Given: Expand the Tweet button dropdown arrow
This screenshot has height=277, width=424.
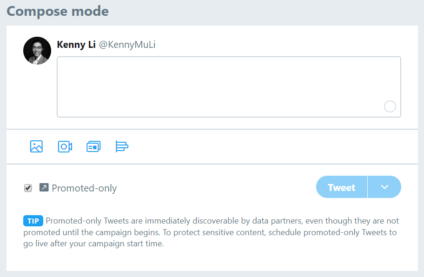Looking at the screenshot, I should click(x=384, y=187).
